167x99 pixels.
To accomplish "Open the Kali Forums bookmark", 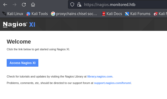I will coord(137,14).
